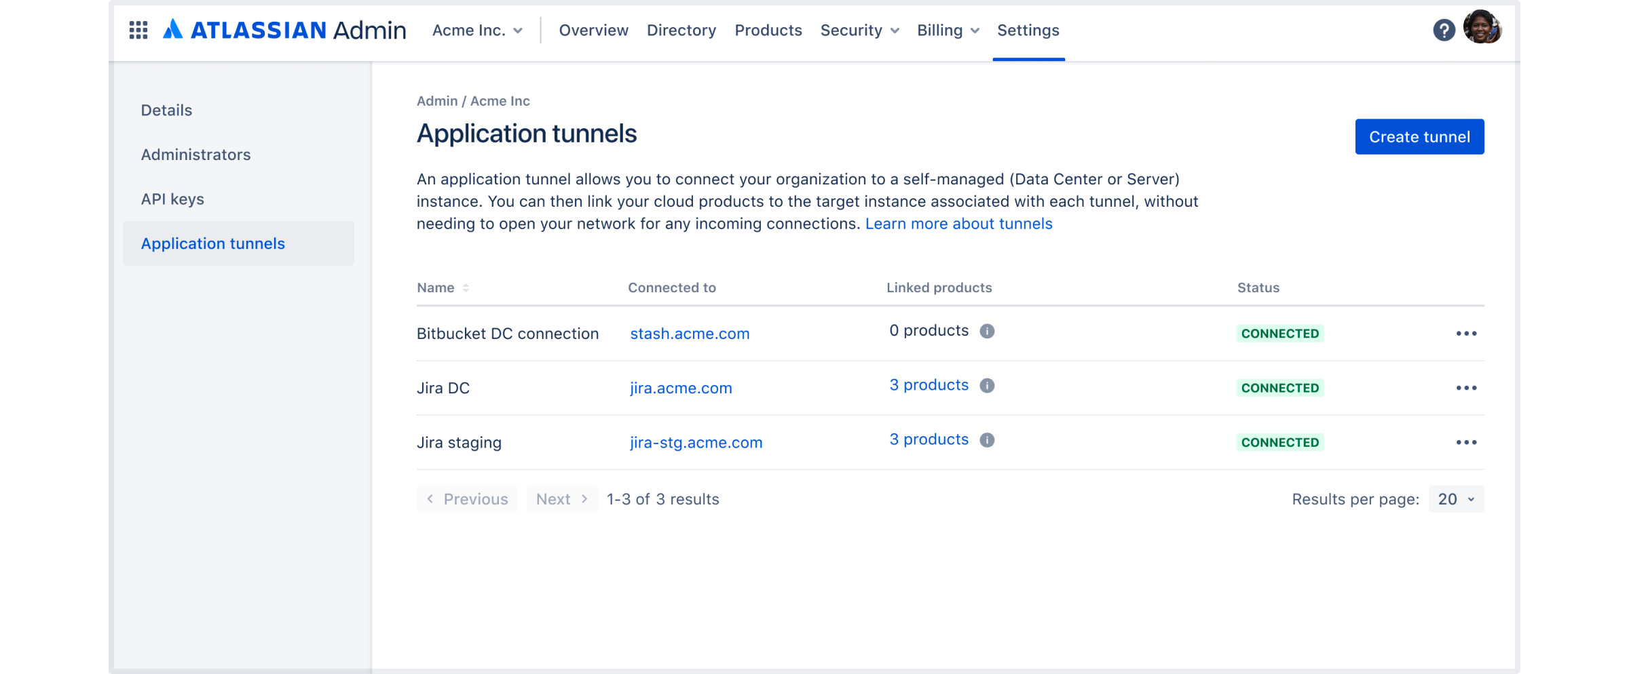Click the Linked products column header
Viewport: 1629px width, 674px height.
939,288
